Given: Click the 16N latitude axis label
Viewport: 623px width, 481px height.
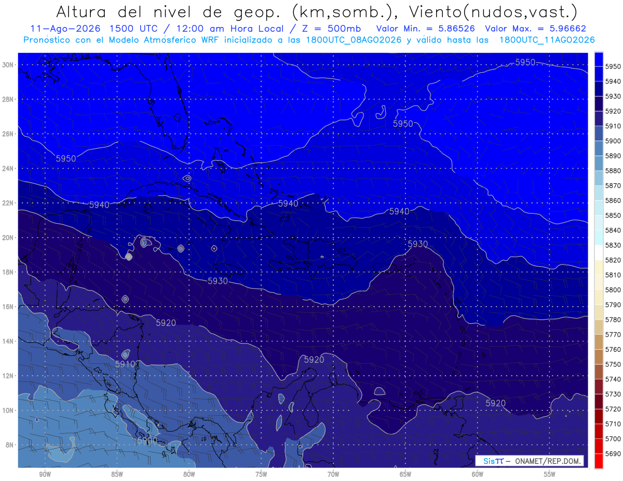Looking at the screenshot, I should tap(8, 307).
